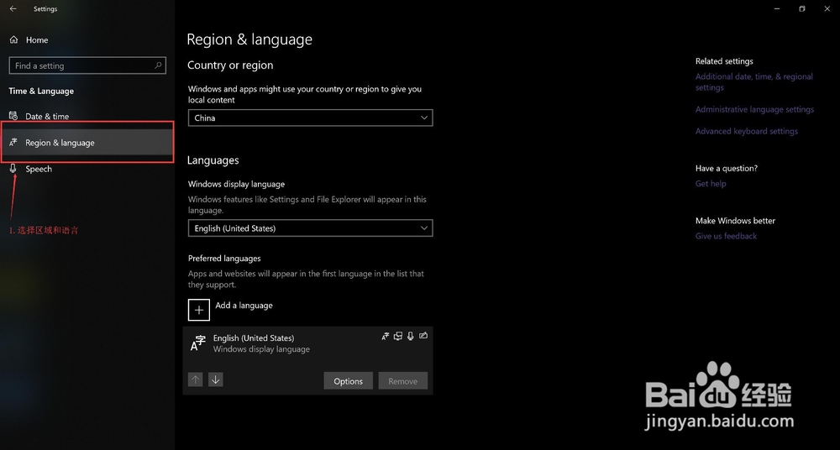
Task: Click the Options button
Action: [349, 381]
